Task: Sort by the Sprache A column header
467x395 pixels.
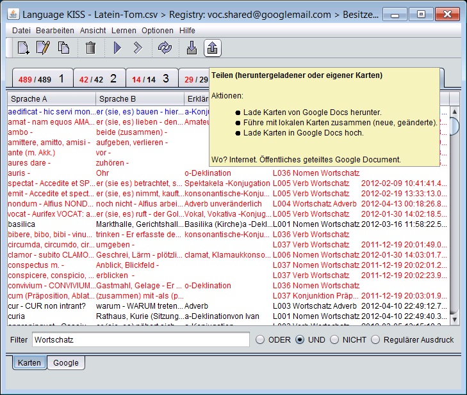Action: pos(51,99)
